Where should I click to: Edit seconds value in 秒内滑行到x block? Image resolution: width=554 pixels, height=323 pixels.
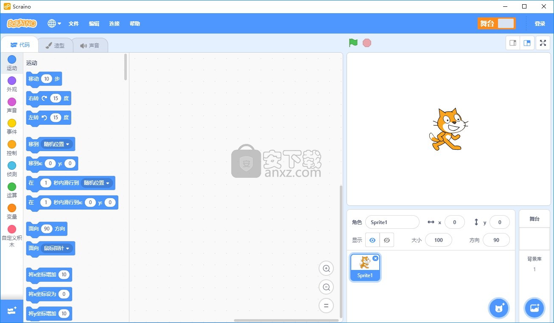pyautogui.click(x=46, y=202)
